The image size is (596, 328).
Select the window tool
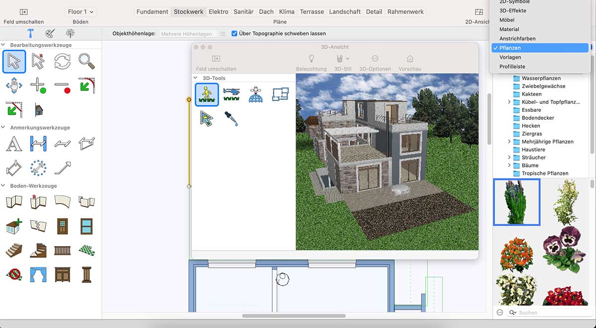click(x=86, y=226)
